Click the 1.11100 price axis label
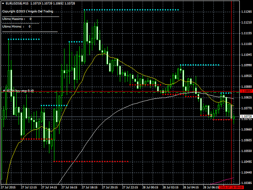 click(x=247, y=44)
